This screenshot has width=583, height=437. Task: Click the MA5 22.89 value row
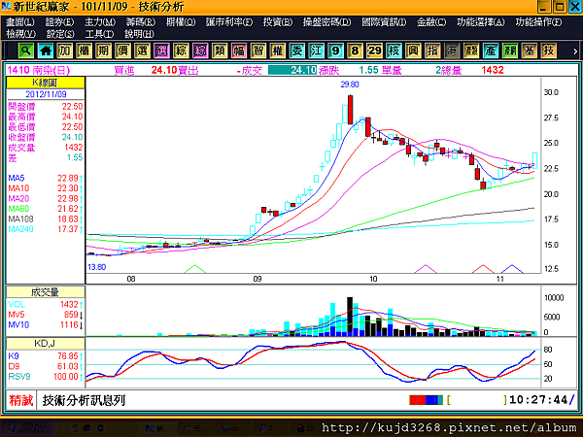coord(46,178)
